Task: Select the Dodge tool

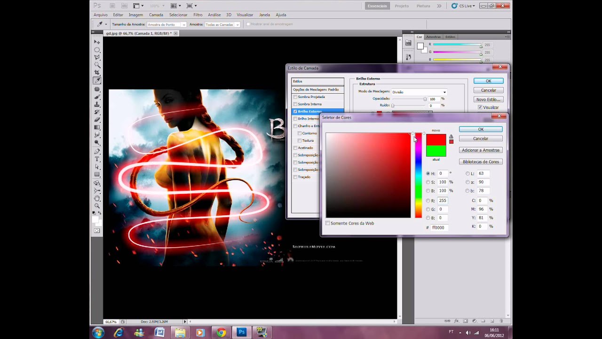Action: pos(97,142)
